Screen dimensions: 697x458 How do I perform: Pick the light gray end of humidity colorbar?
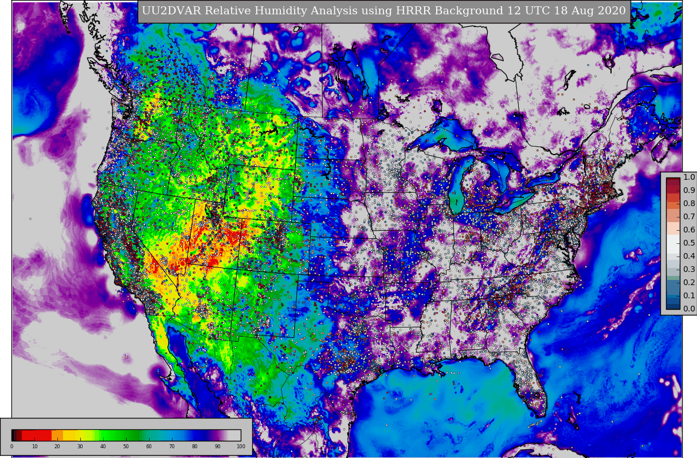[235, 435]
